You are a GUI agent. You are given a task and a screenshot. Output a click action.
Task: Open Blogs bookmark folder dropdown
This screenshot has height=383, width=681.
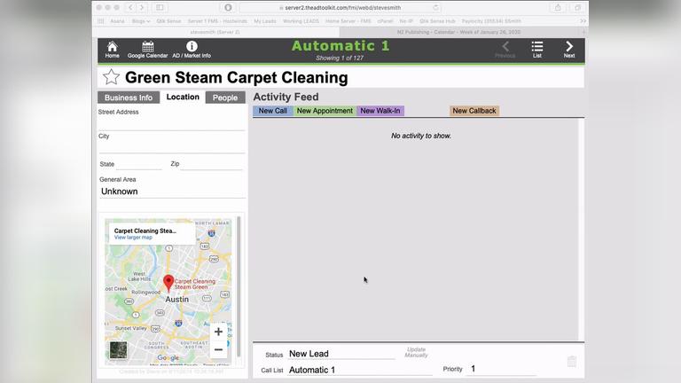click(141, 21)
